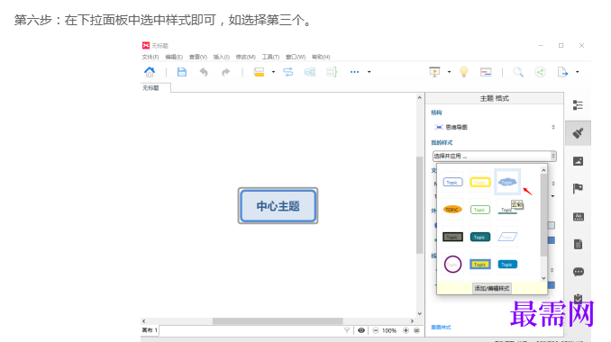Open the 修改(M) menu
This screenshot has height=342, width=611.
[245, 57]
